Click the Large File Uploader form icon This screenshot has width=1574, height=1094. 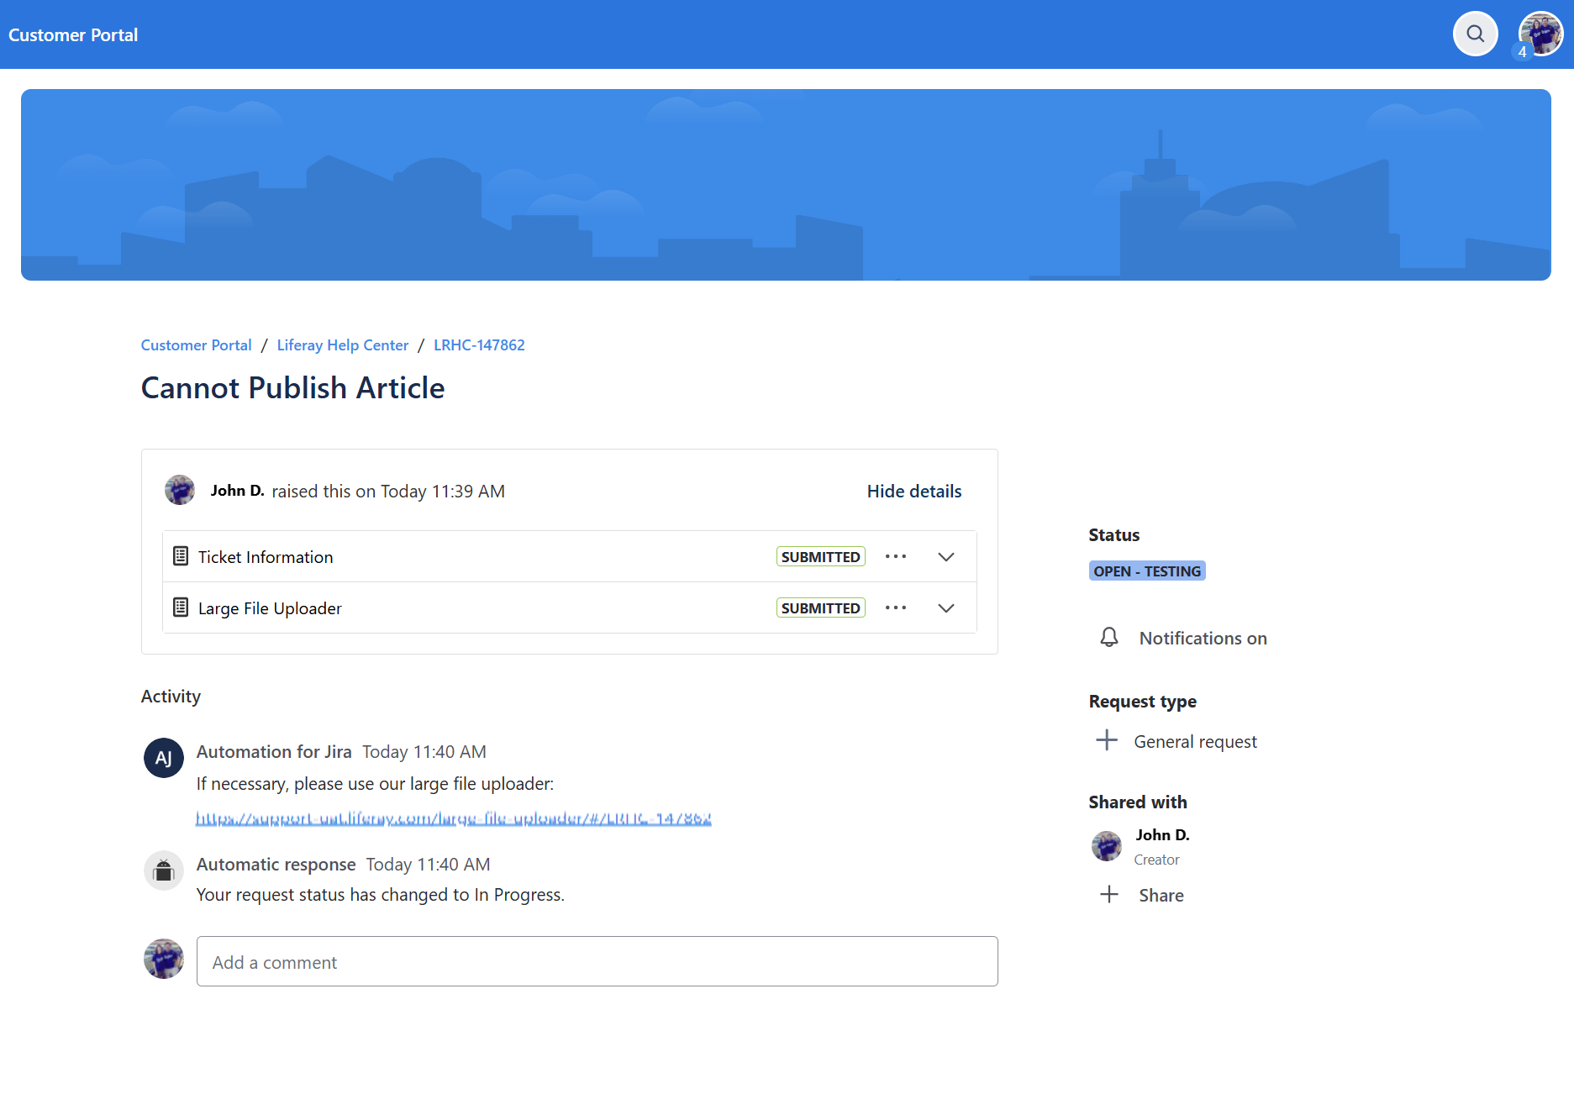(181, 607)
